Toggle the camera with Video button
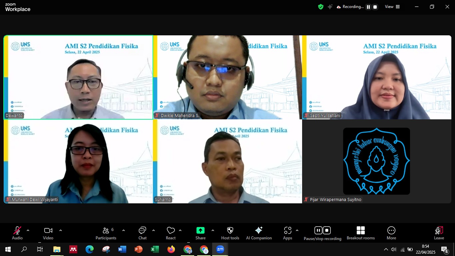This screenshot has width=455, height=256. pos(48,233)
